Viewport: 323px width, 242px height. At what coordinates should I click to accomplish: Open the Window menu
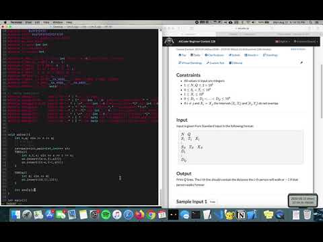(x=58, y=22)
